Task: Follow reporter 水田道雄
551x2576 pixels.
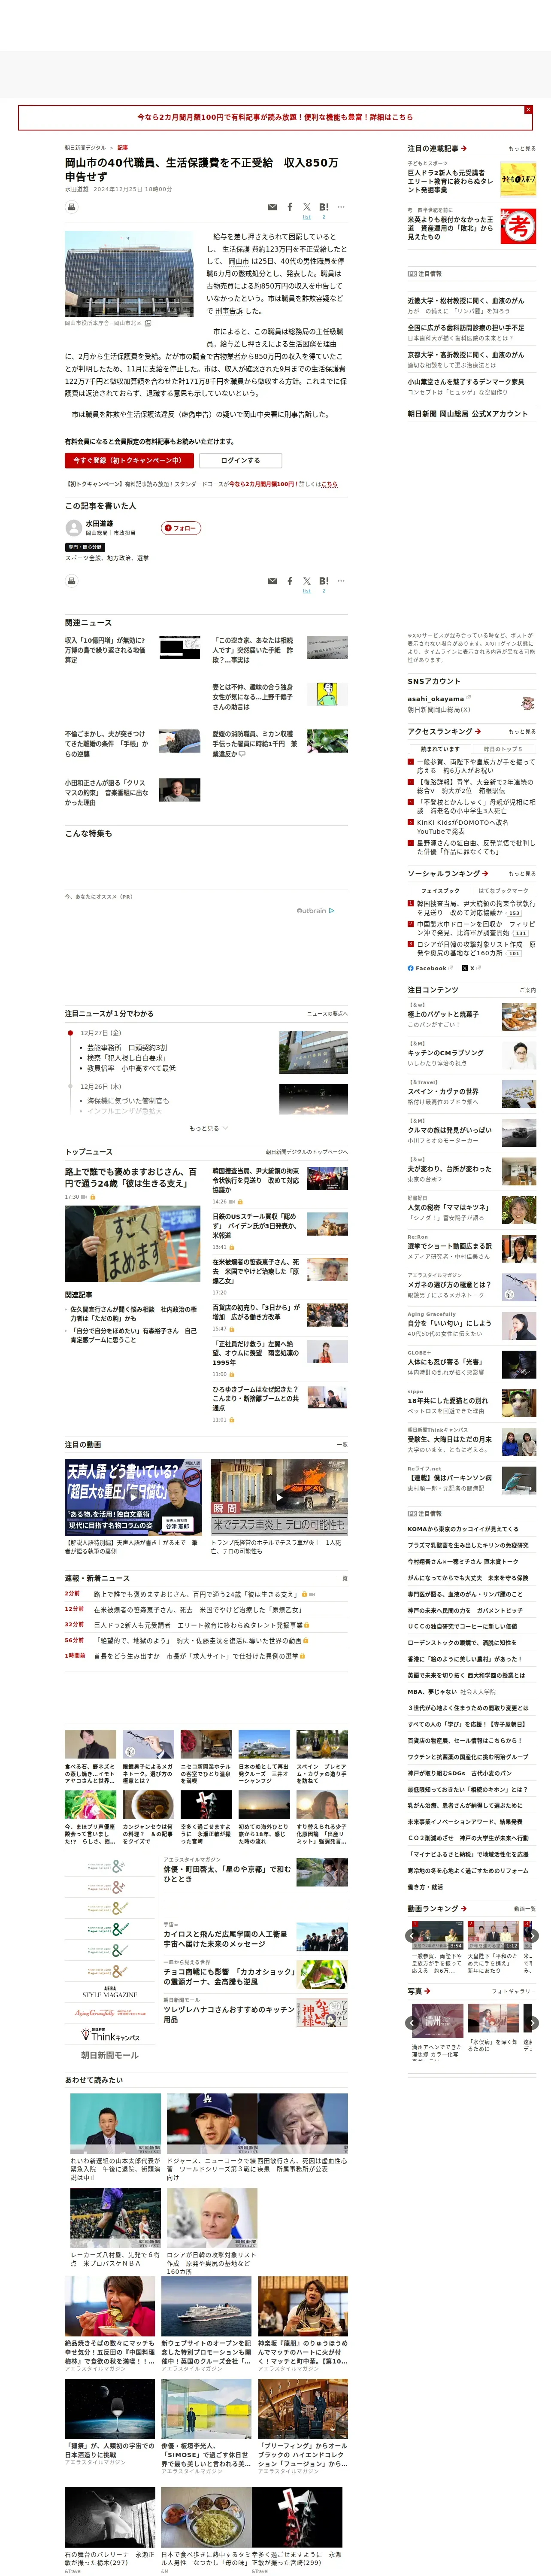Action: [182, 528]
